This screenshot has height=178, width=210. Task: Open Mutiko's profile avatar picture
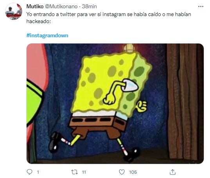(x=14, y=11)
